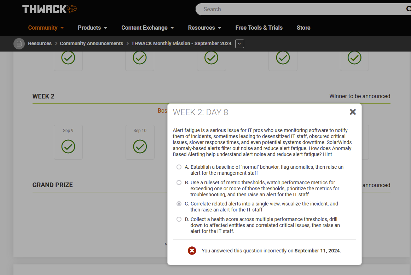Select 'WEEK 2: DAY 8' dialog title
The image size is (411, 275).
click(x=201, y=112)
